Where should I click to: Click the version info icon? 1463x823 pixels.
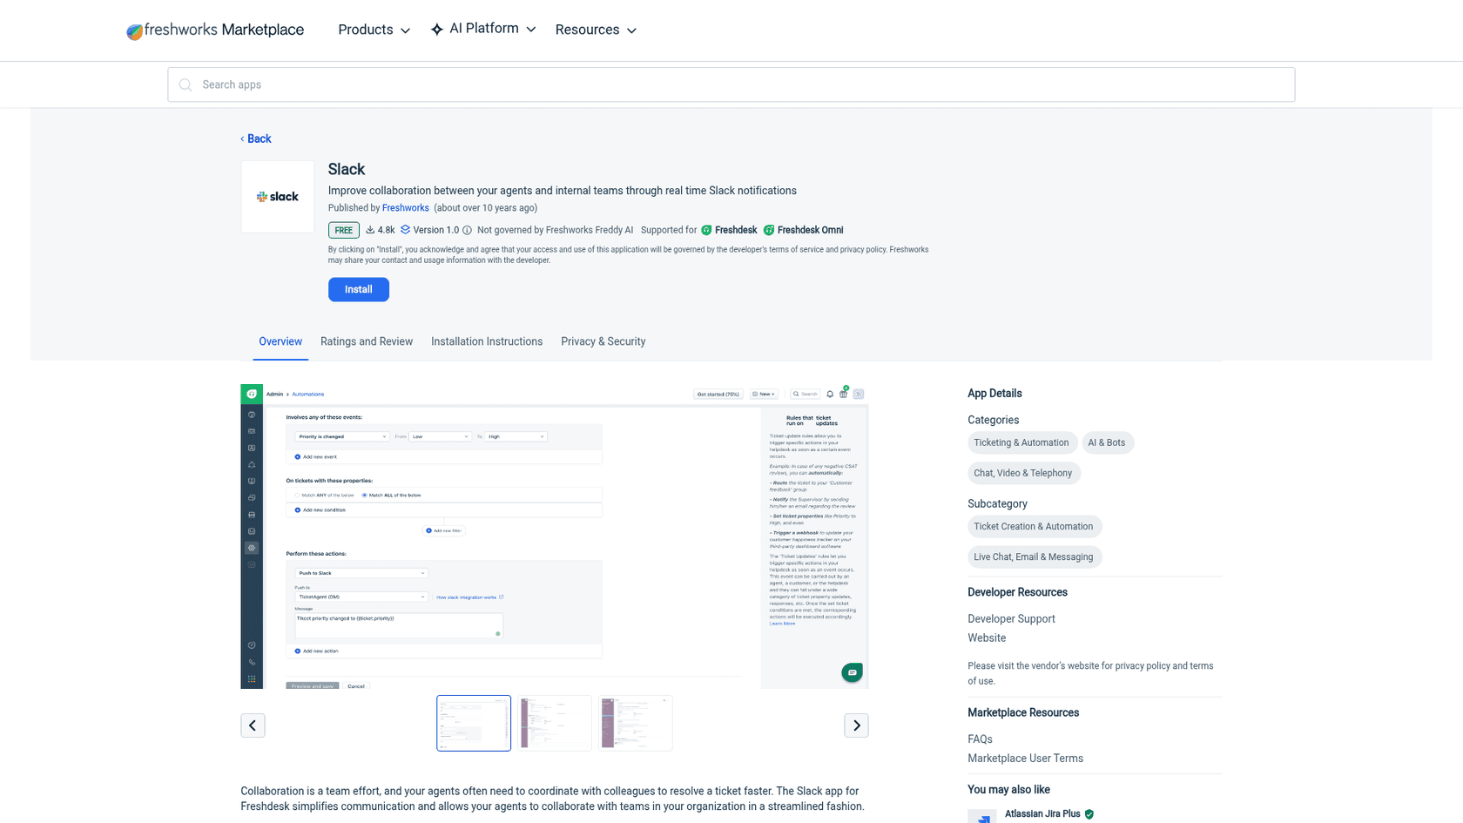(x=468, y=231)
